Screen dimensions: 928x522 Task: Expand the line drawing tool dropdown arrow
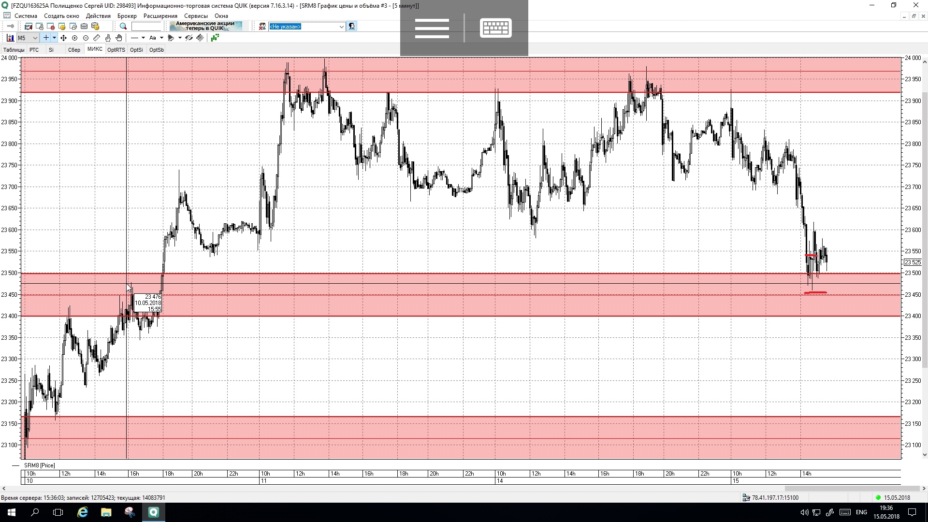(x=143, y=38)
